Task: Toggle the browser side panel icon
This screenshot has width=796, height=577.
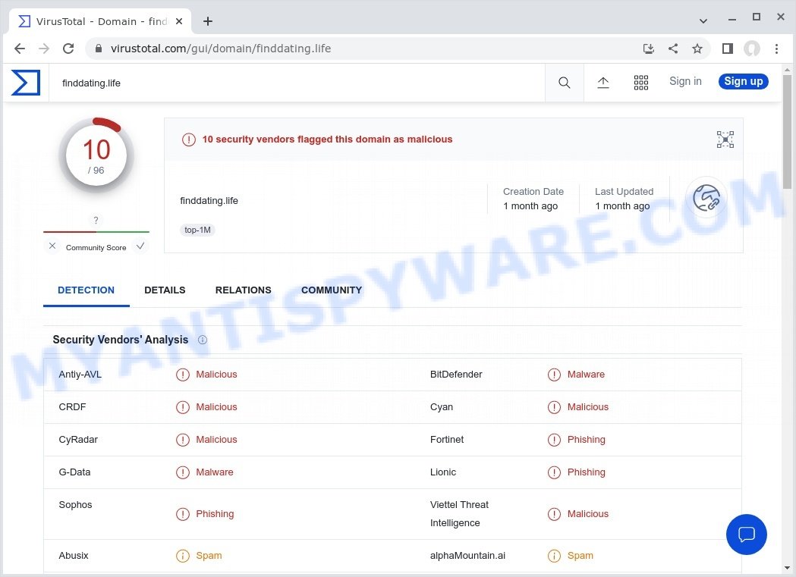Action: (728, 49)
